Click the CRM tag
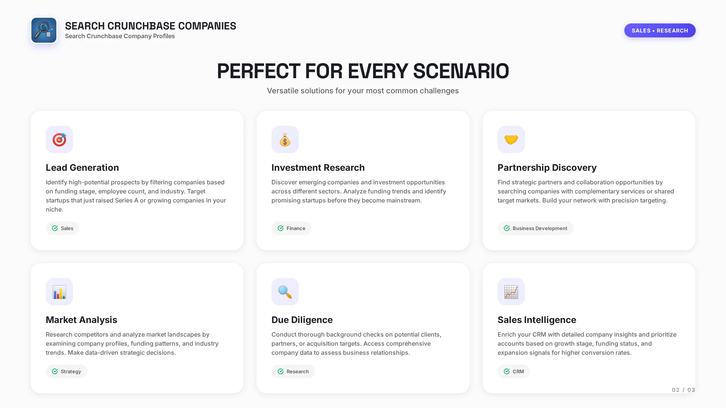726x408 pixels. pyautogui.click(x=513, y=371)
